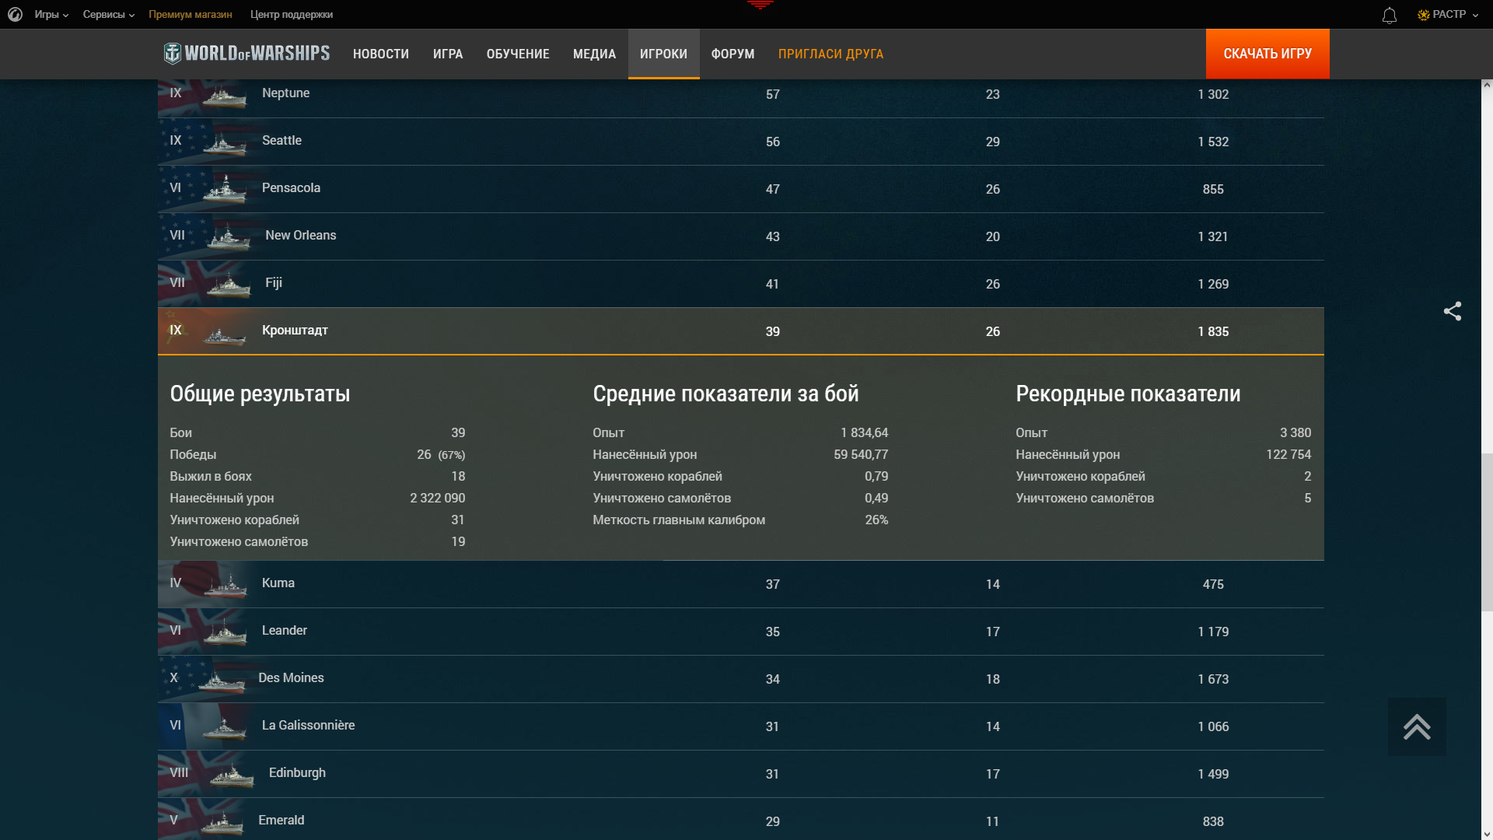
Task: Click the Seattle ship thumbnail
Action: pos(224,143)
